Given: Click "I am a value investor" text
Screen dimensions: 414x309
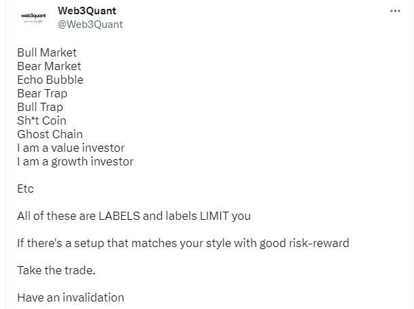Looking at the screenshot, I should tap(71, 148).
